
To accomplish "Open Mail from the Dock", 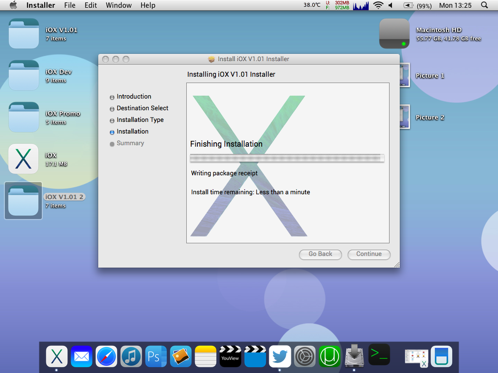I will pyautogui.click(x=82, y=356).
